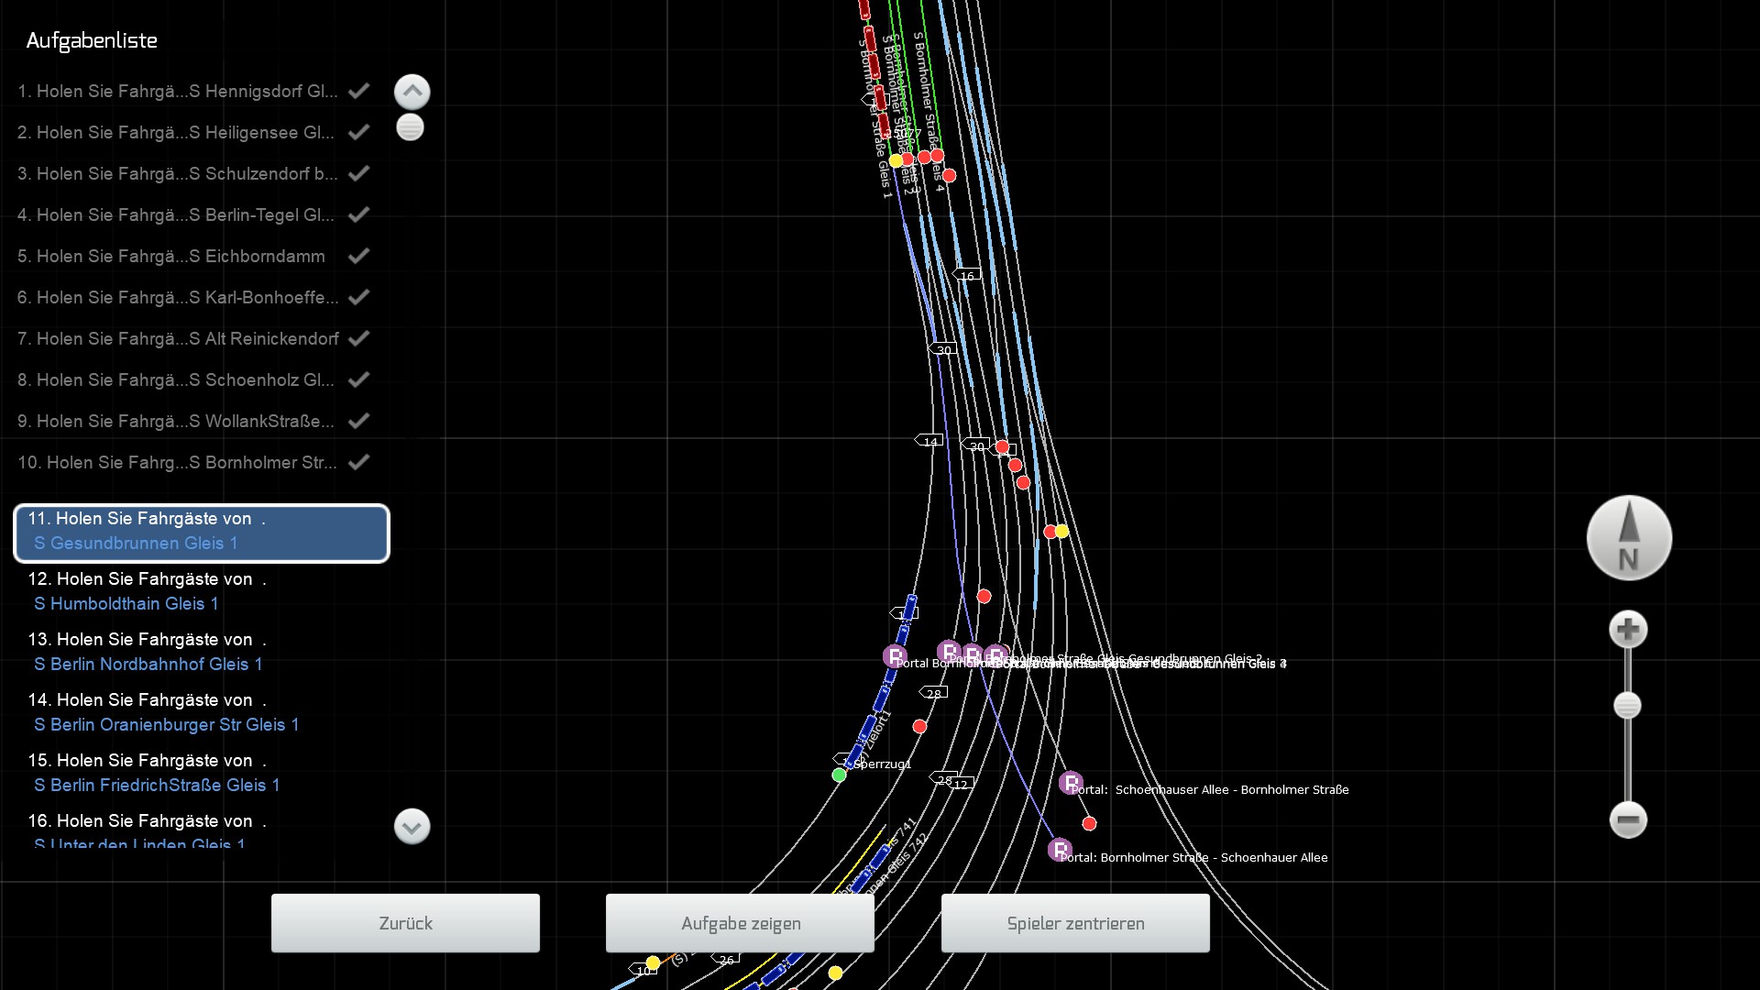Click the Schoenhauser Allee - Bornholmer Straße portal marker
The height and width of the screenshot is (990, 1760).
[x=1070, y=783]
